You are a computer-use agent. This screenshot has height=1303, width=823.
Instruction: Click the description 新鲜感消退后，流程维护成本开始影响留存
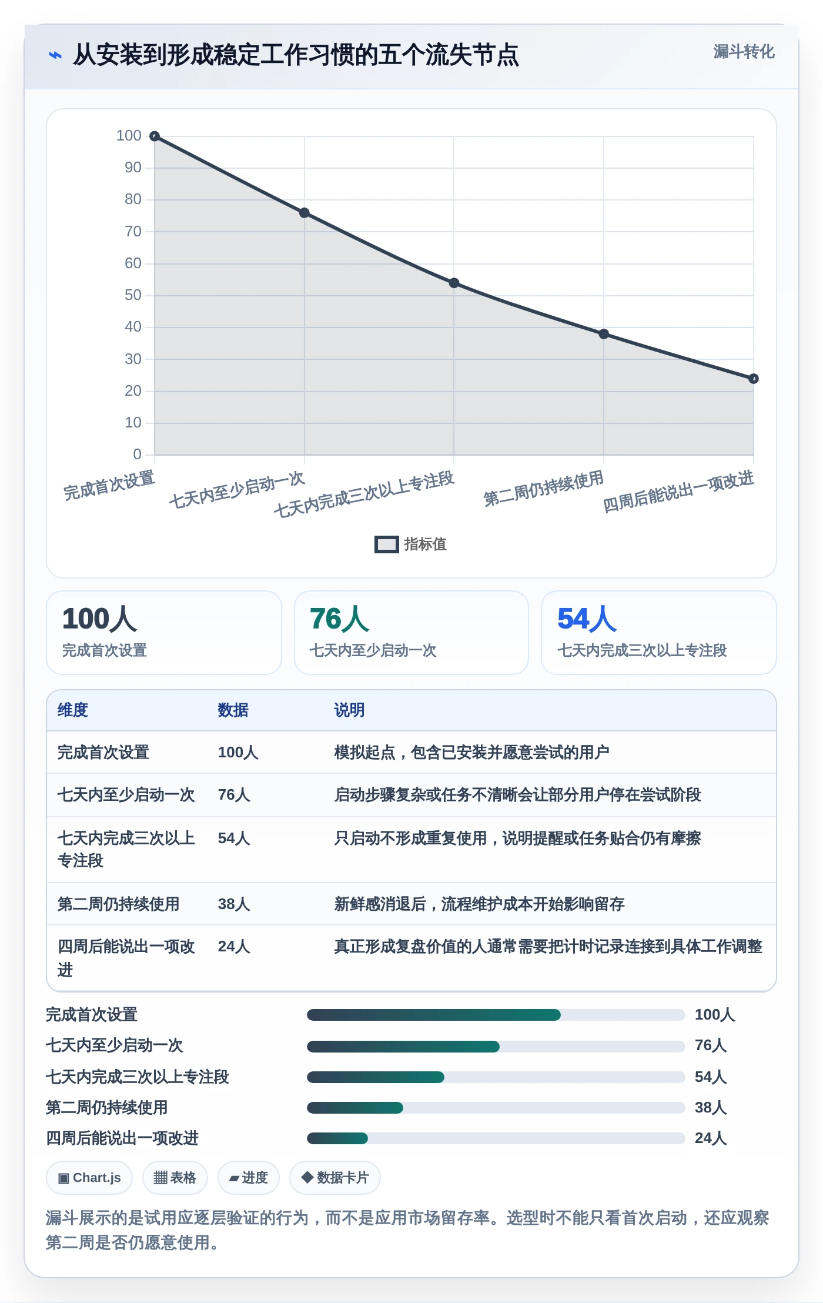[480, 904]
